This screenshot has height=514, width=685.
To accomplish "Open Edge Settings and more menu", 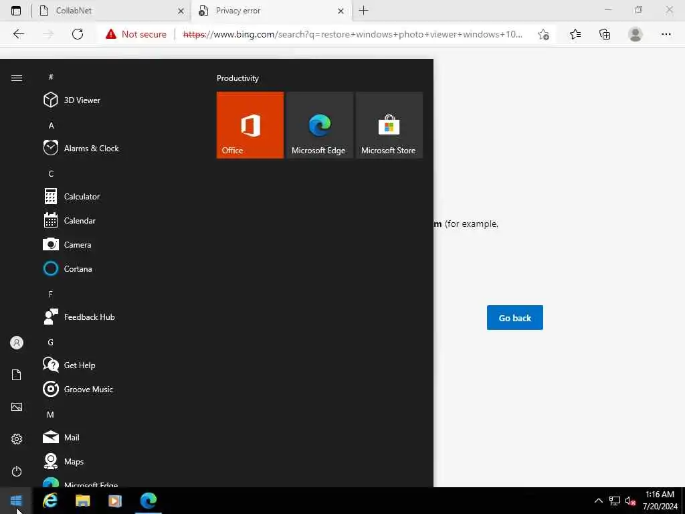I will [x=666, y=34].
